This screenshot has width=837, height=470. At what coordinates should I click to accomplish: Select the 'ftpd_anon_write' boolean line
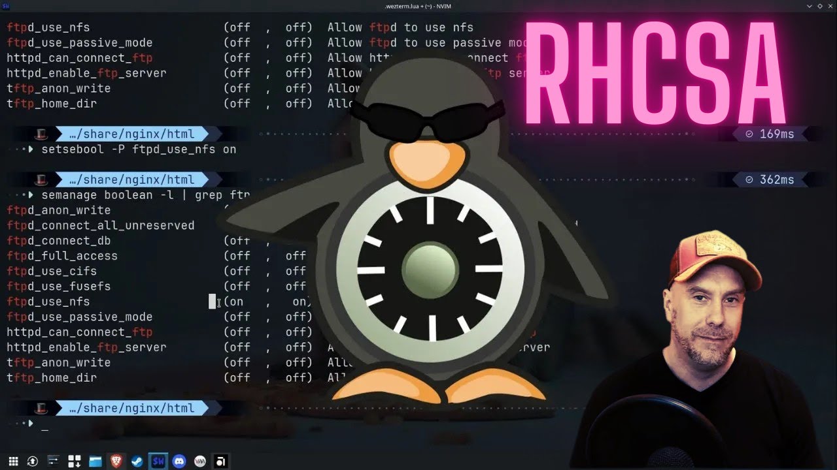(59, 210)
